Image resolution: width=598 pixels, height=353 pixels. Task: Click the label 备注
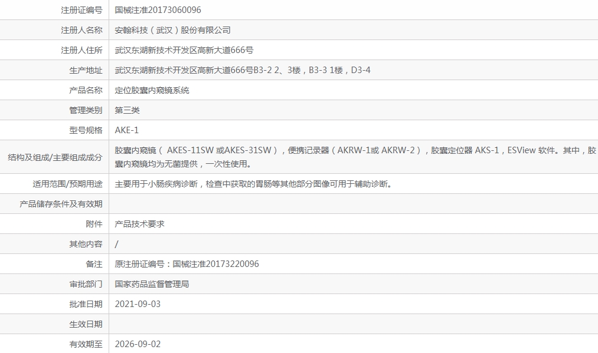(x=94, y=264)
